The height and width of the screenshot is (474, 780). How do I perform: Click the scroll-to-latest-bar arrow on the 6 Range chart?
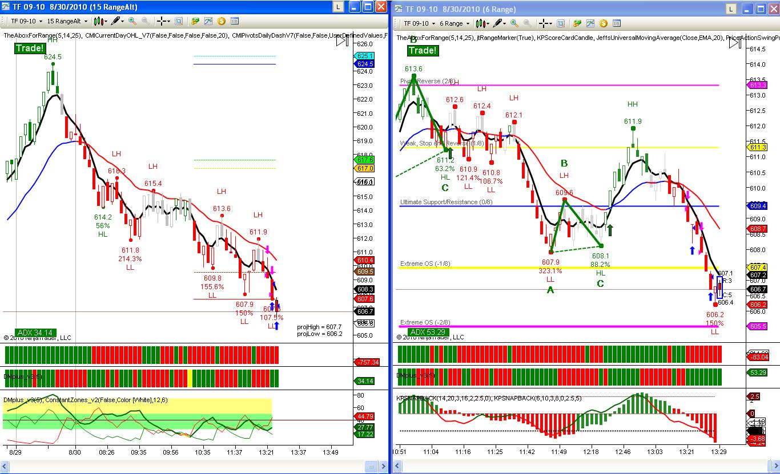(x=735, y=43)
